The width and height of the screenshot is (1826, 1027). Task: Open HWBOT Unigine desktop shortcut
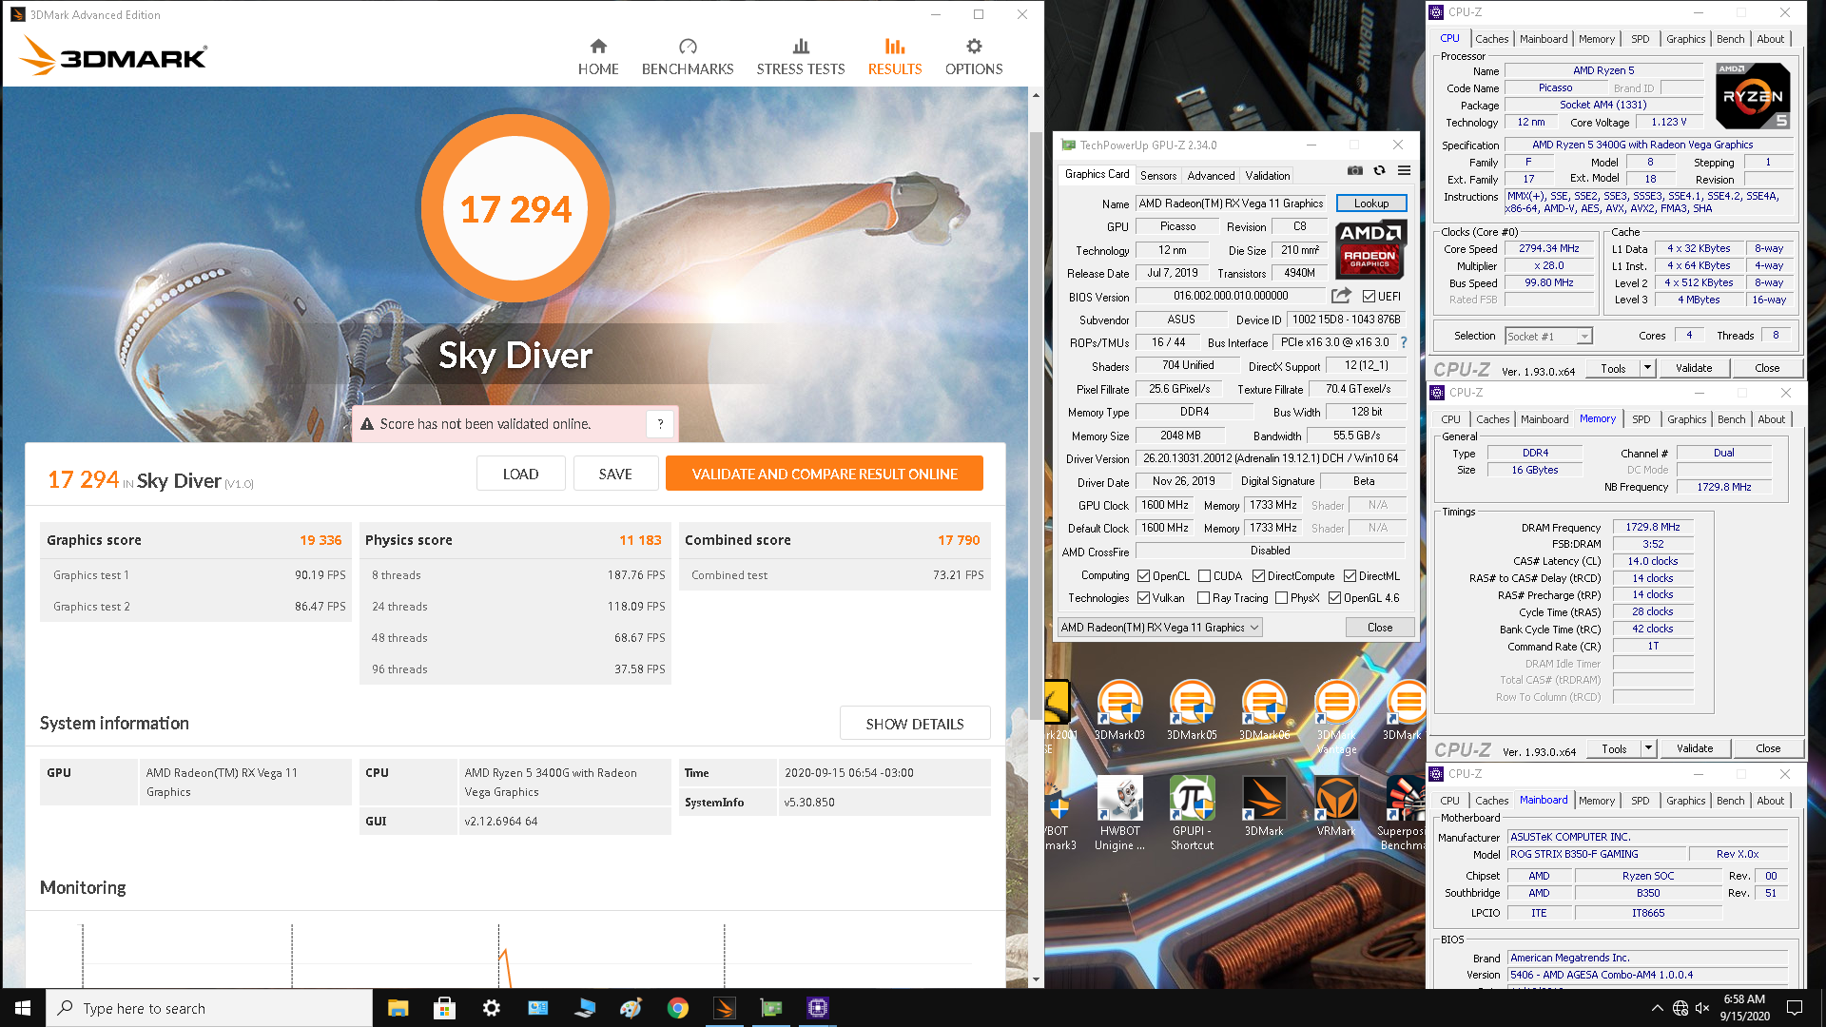point(1119,813)
